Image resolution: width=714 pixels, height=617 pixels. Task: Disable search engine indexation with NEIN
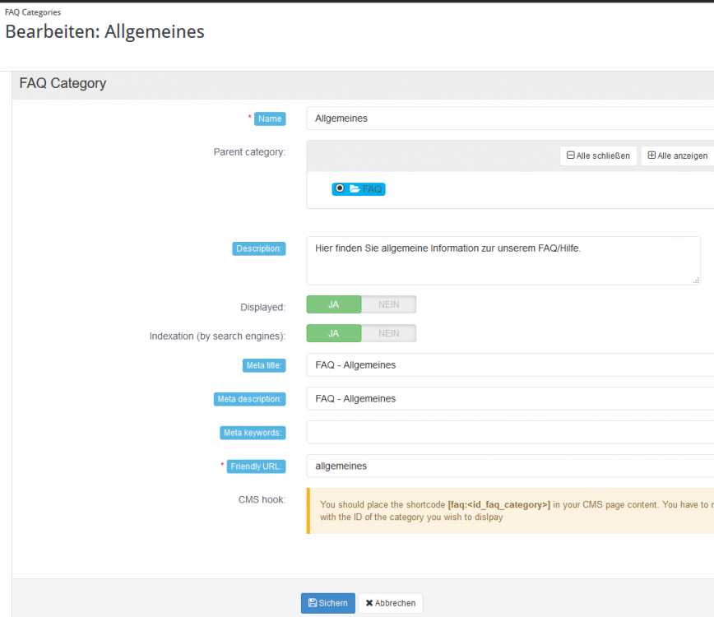point(388,333)
